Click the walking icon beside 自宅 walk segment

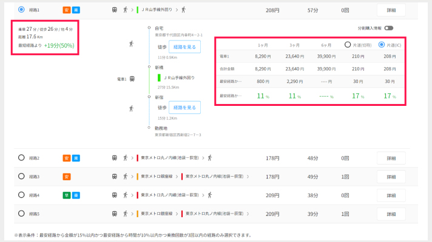tap(132, 44)
